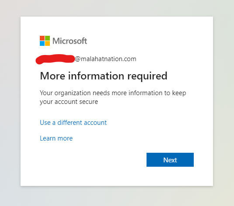Click the Microsoft four-square logo
The width and height of the screenshot is (234, 206).
click(45, 41)
